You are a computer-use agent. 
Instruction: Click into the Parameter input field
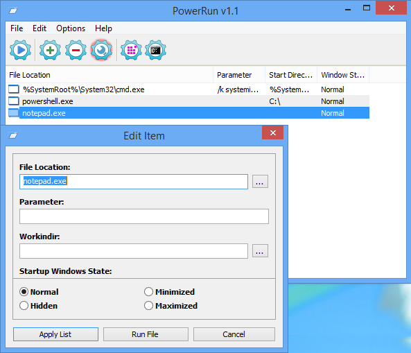coord(144,216)
